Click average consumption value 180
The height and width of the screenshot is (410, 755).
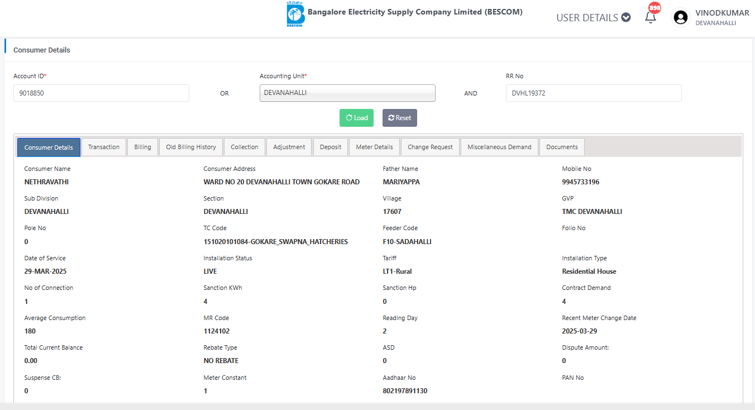(x=30, y=331)
